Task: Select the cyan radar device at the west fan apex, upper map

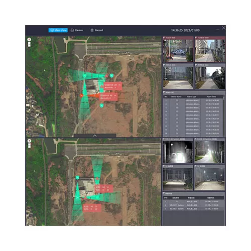Action: [x=85, y=76]
